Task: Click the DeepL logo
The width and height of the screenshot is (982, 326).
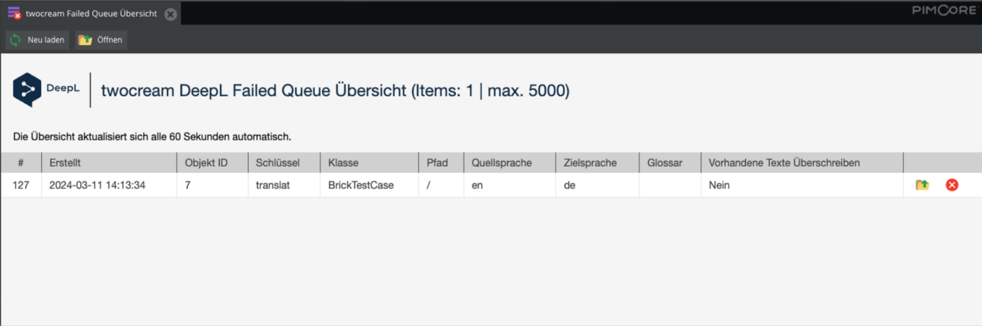Action: click(x=46, y=89)
